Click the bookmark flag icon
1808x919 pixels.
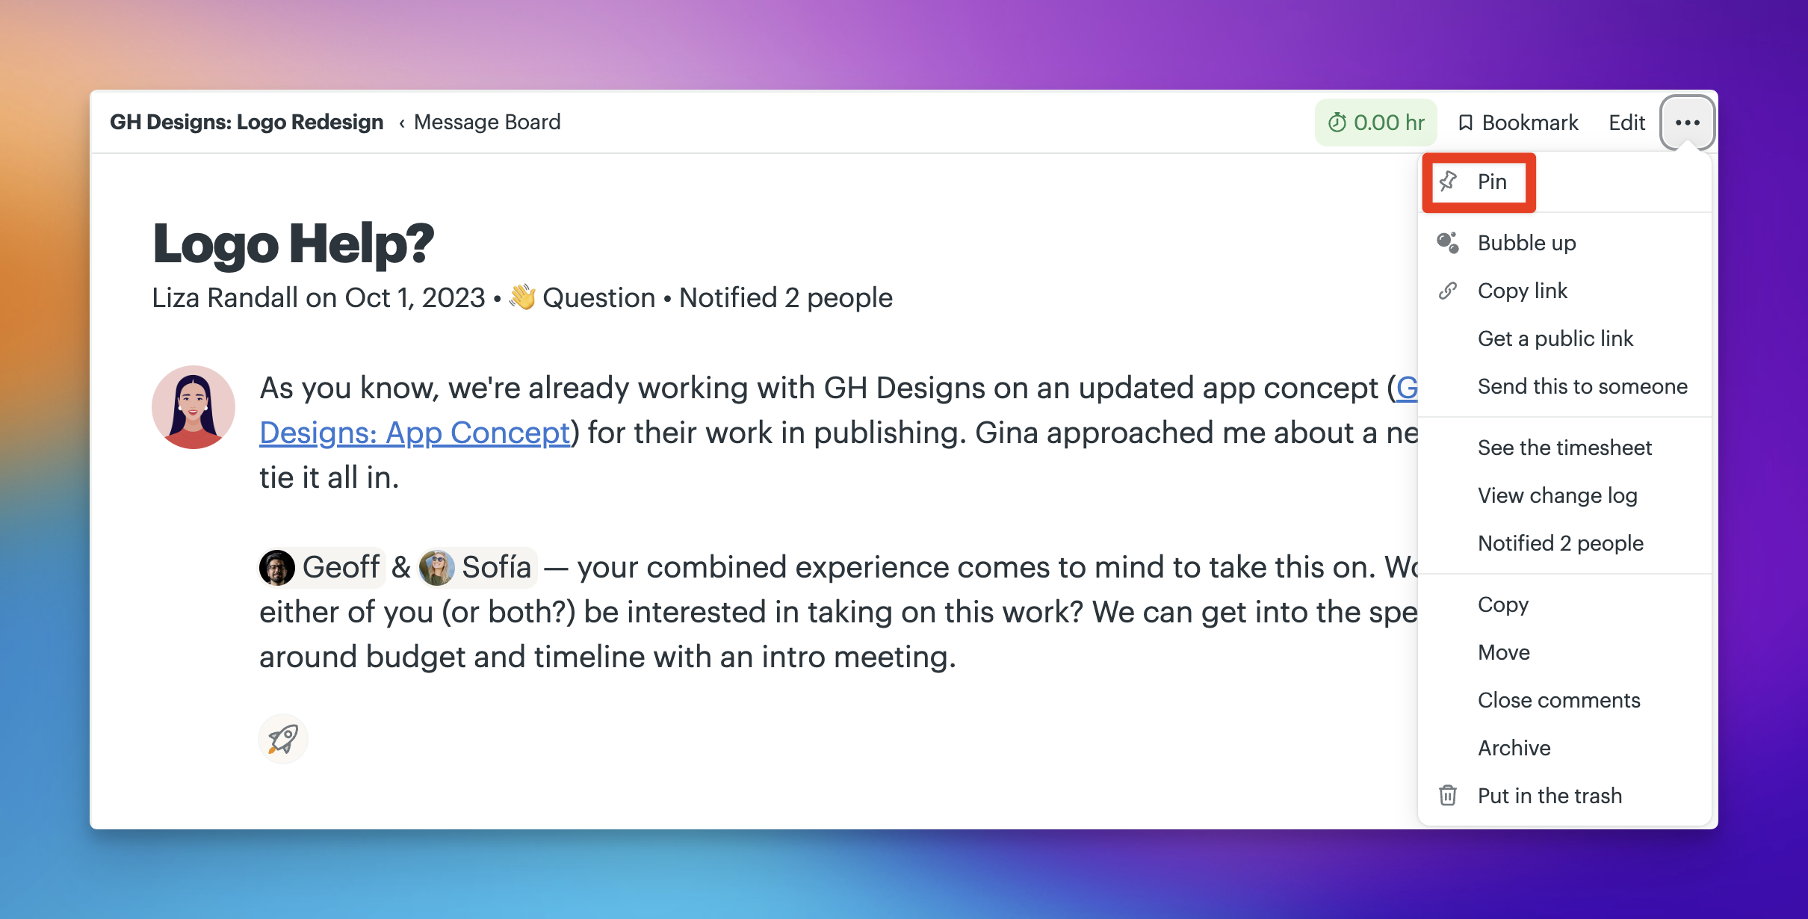pyautogui.click(x=1466, y=123)
